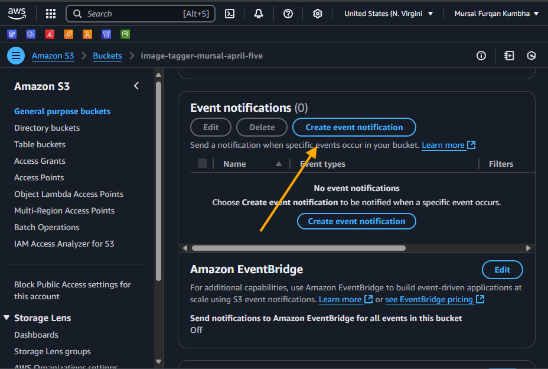Sort by the Name column arrow

point(279,164)
